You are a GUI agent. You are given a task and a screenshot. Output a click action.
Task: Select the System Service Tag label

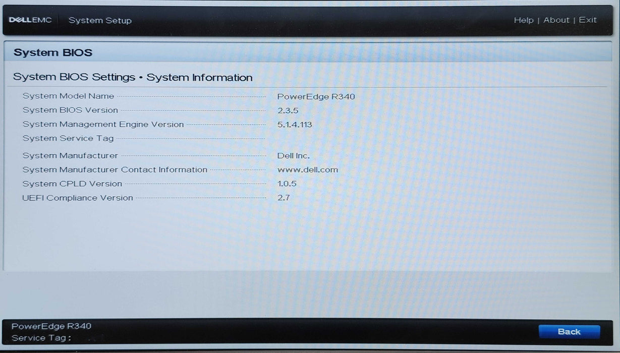[x=68, y=138]
